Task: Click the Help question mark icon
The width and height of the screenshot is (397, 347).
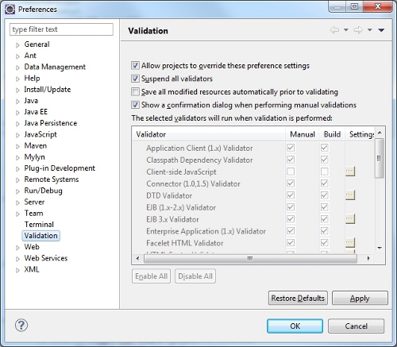Action: click(21, 325)
